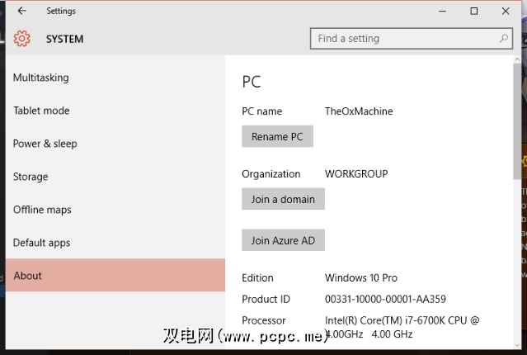The height and width of the screenshot is (355, 527).
Task: Go back with the arrow in Settings
Action: pyautogui.click(x=21, y=11)
